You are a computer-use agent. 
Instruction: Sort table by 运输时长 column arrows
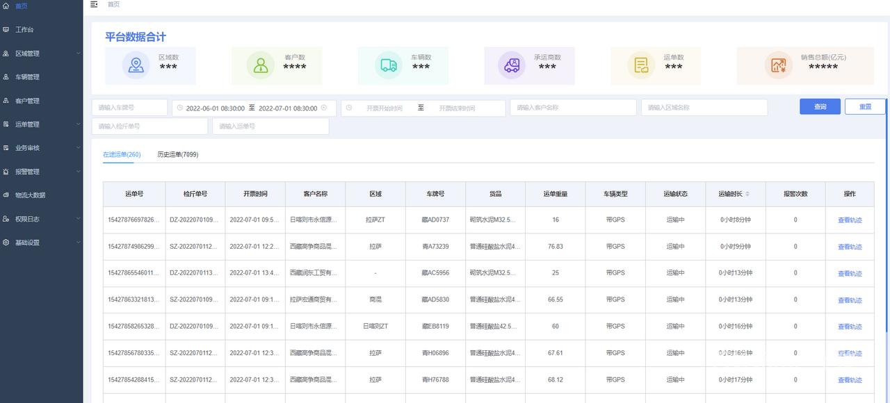click(747, 194)
